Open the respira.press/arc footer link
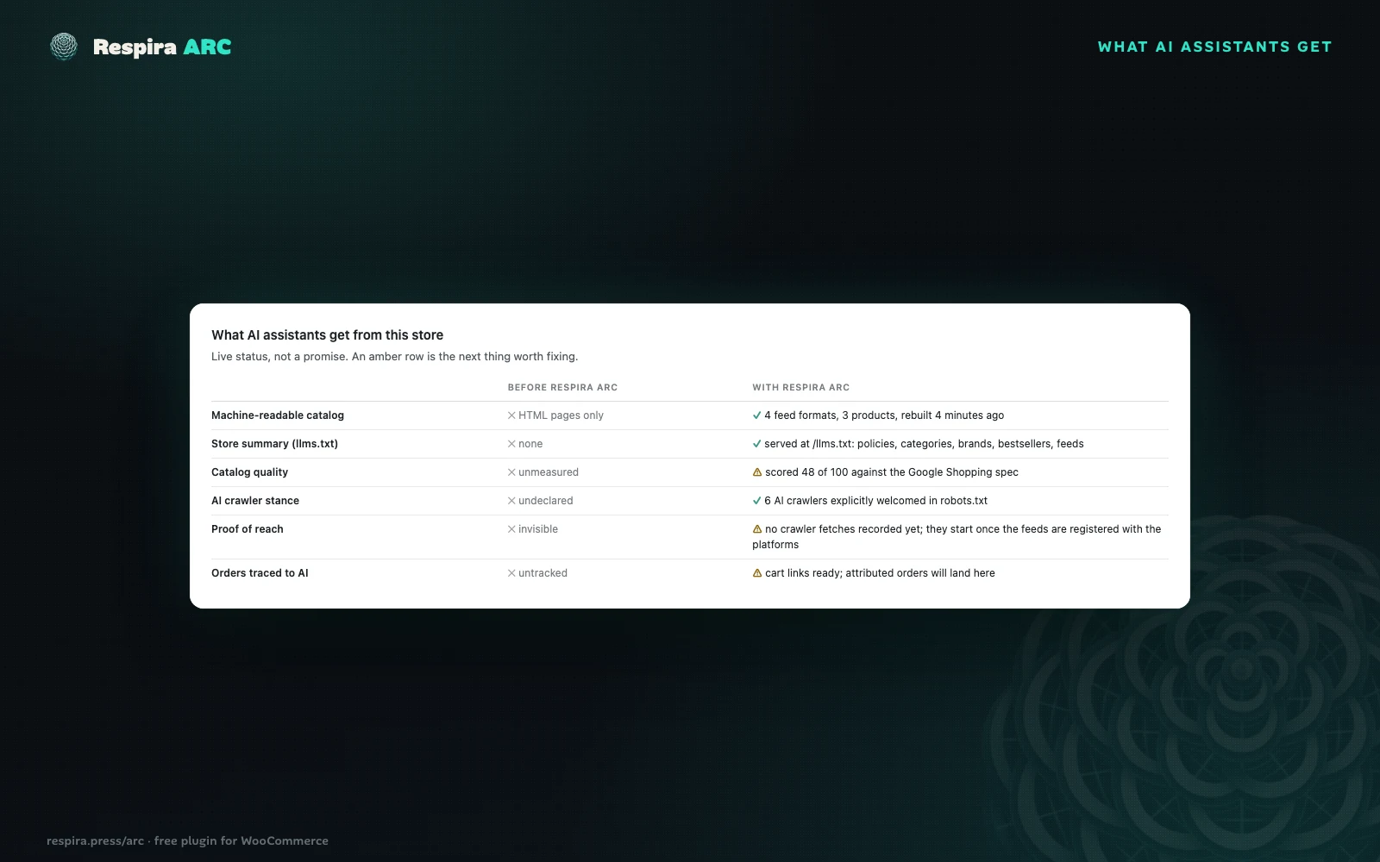Viewport: 1380px width, 862px height. click(95, 840)
